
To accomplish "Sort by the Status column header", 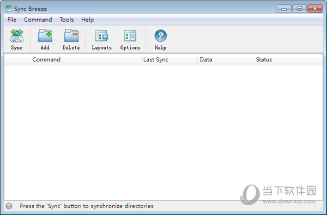I will pos(288,59).
